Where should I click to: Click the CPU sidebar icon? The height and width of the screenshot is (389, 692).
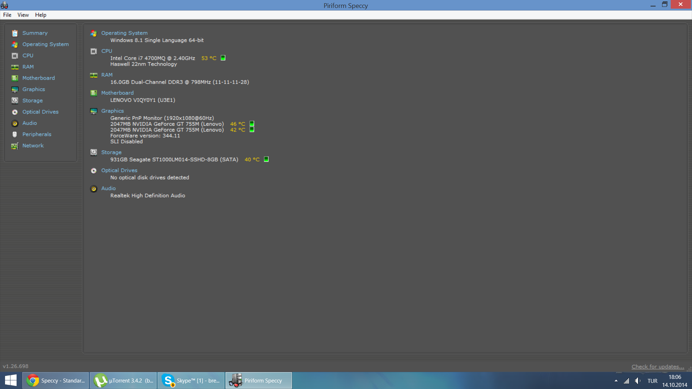[15, 55]
